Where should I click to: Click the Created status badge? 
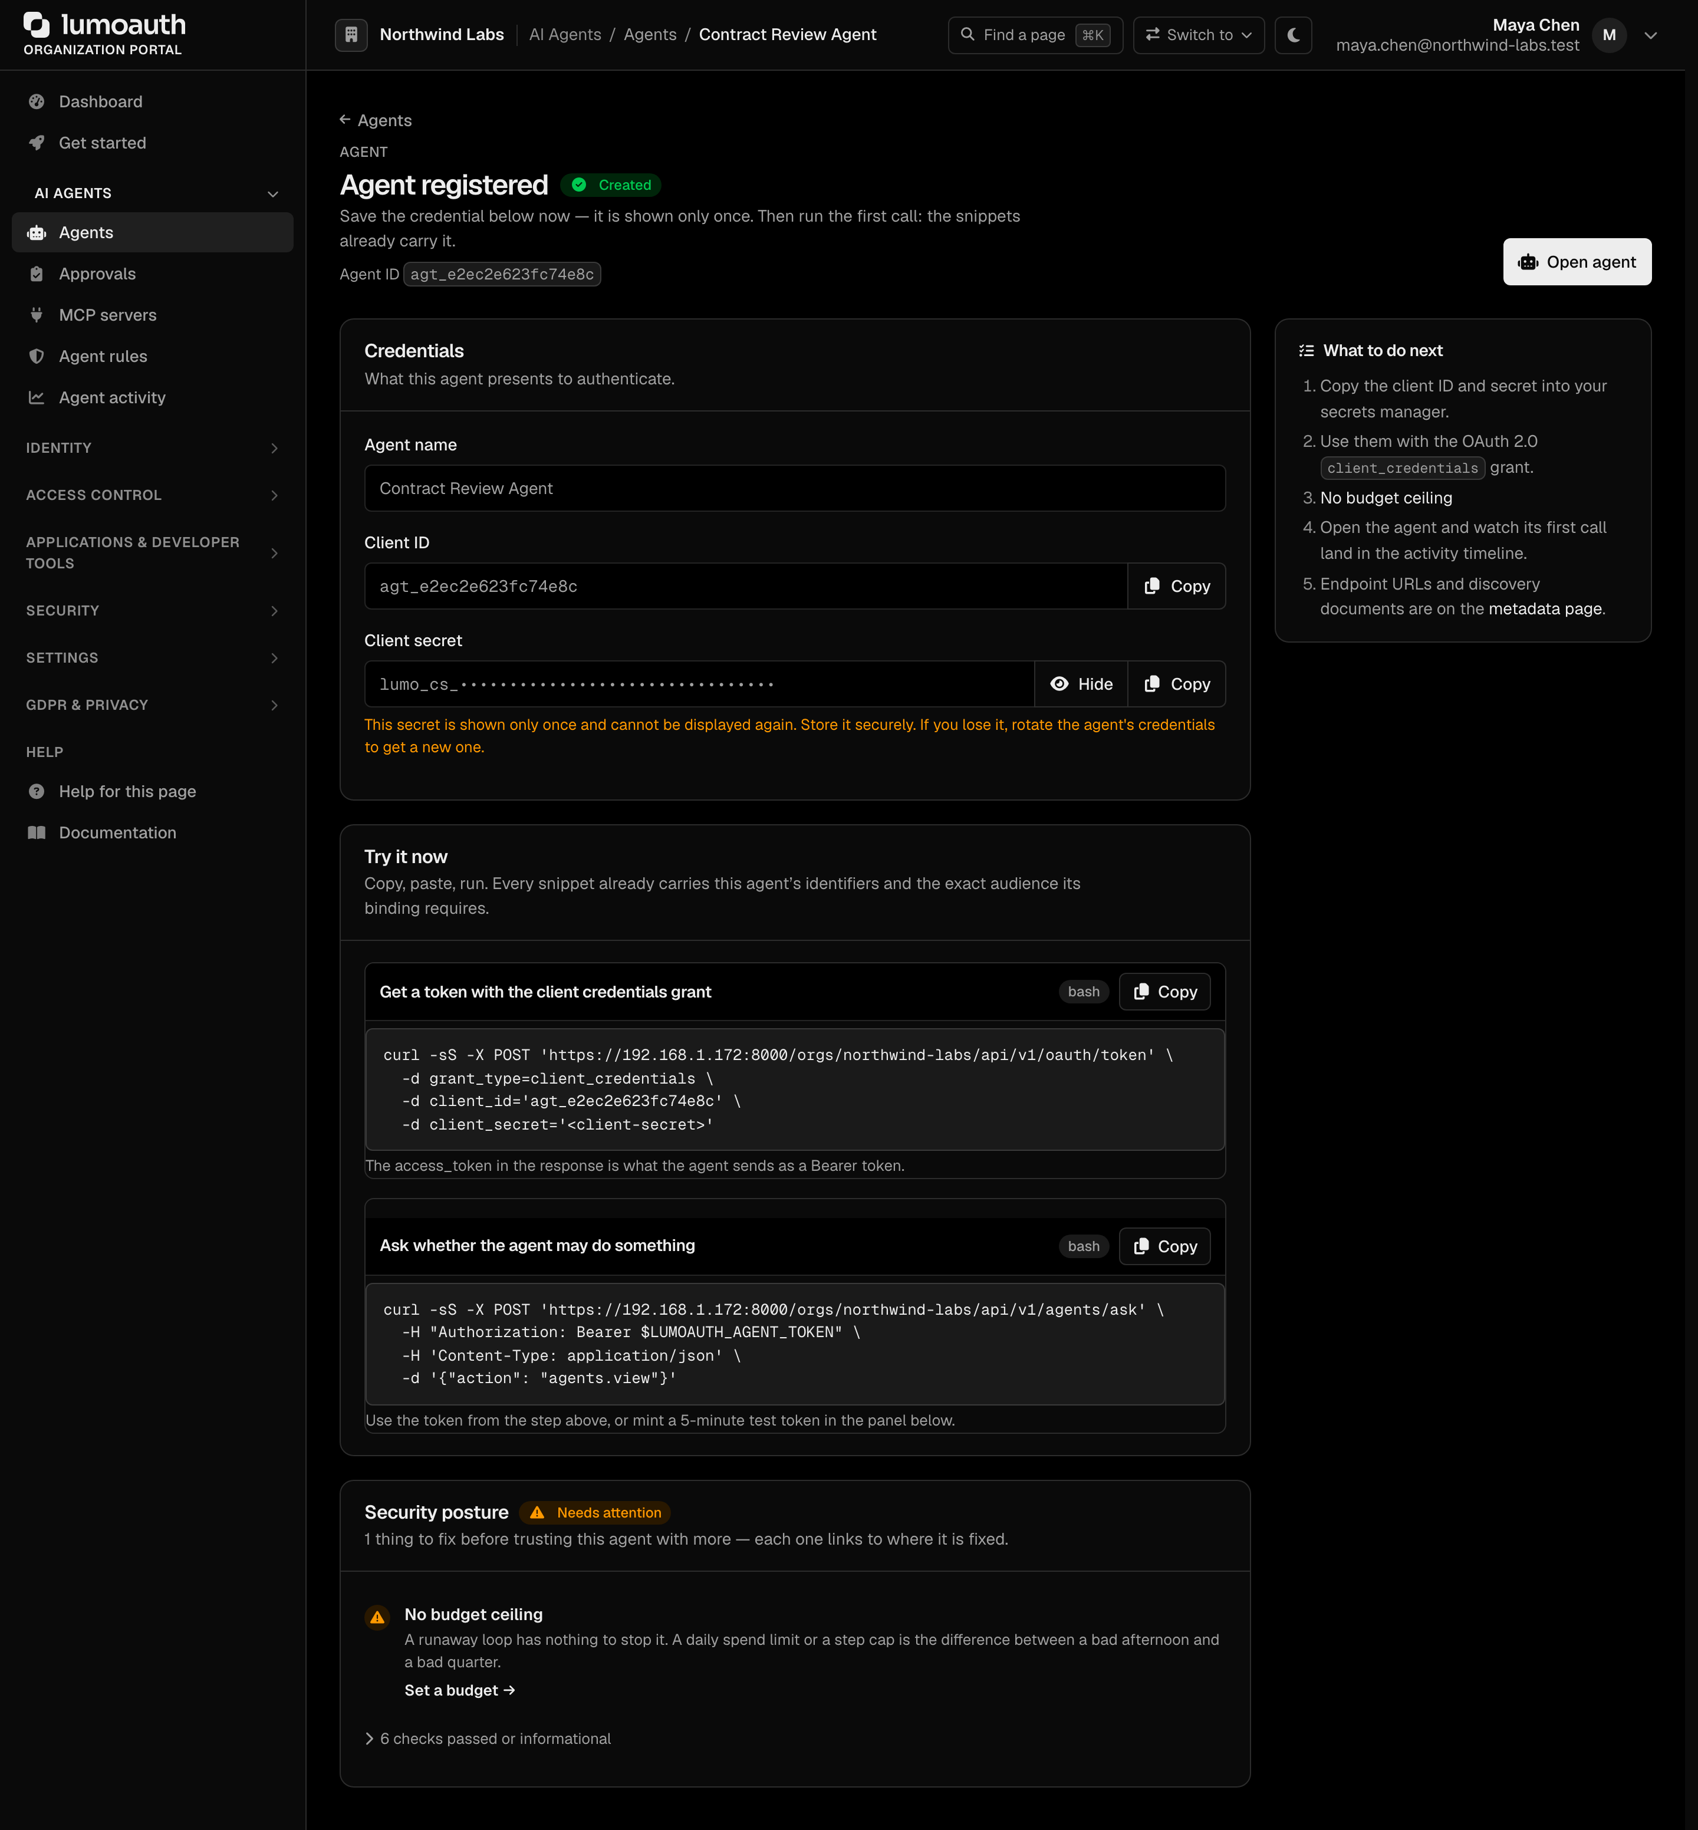[x=610, y=186]
